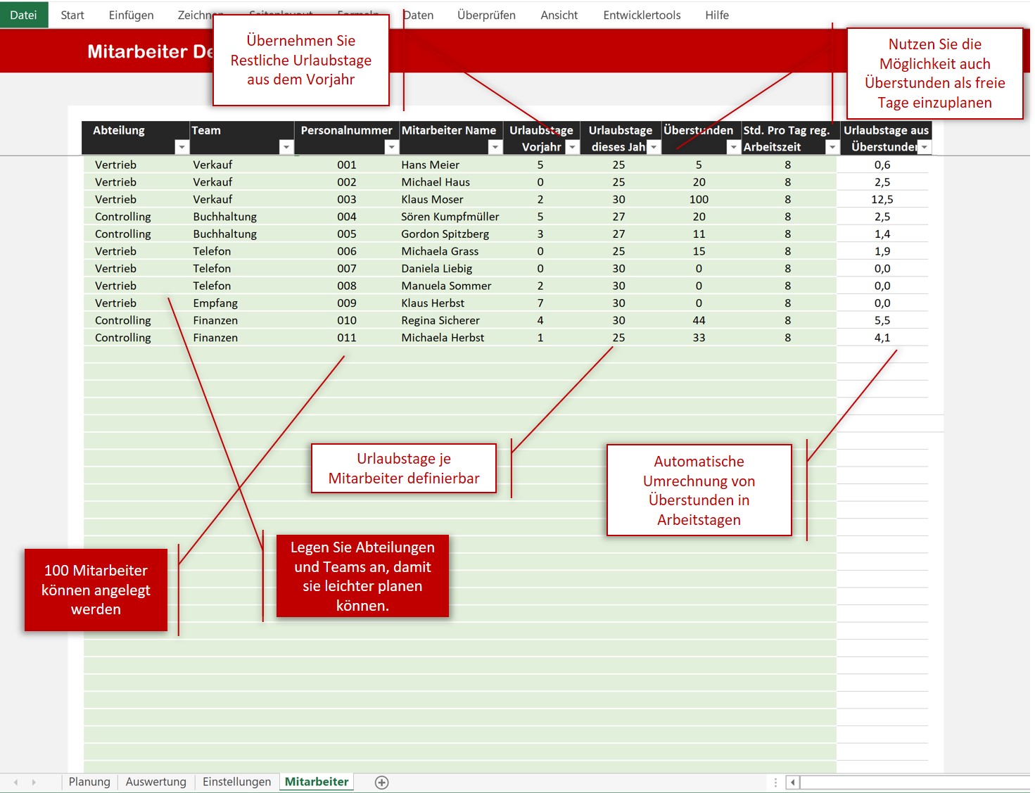
Task: Open the Abteilung column filter dropdown
Action: click(x=182, y=147)
